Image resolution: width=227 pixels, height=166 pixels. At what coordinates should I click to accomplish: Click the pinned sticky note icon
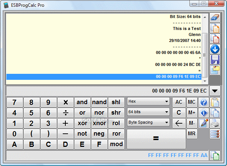[x=215, y=70]
